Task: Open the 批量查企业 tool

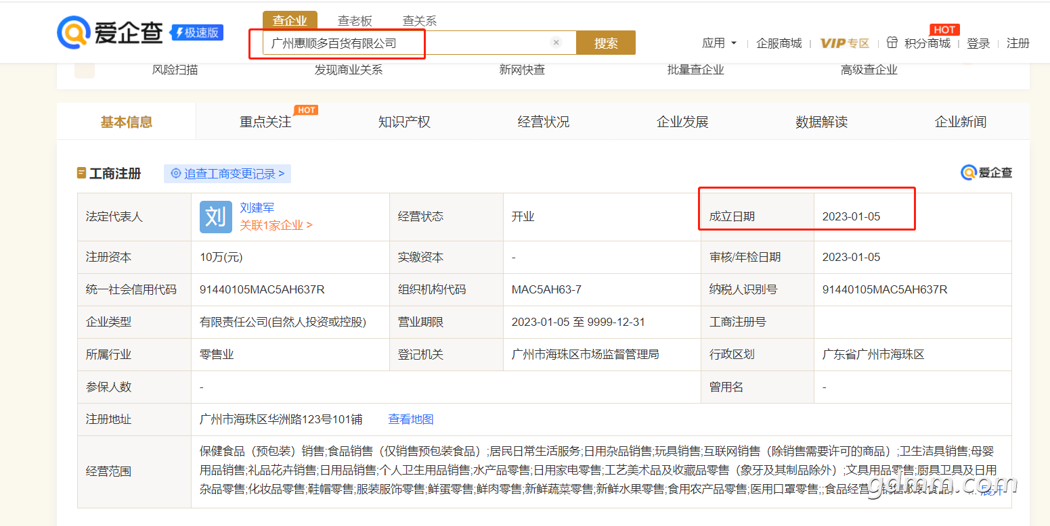Action: [696, 70]
